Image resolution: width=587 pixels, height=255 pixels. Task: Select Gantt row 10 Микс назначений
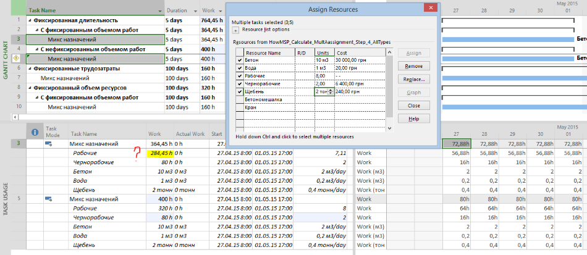pyautogui.click(x=95, y=107)
